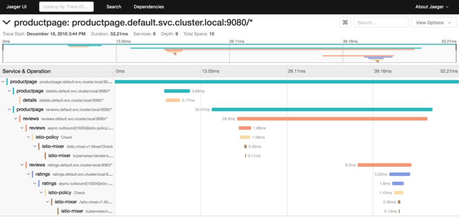Collapse second istio-policy Check span chevron
Image resolution: width=459 pixels, height=219 pixels.
pos(41,193)
